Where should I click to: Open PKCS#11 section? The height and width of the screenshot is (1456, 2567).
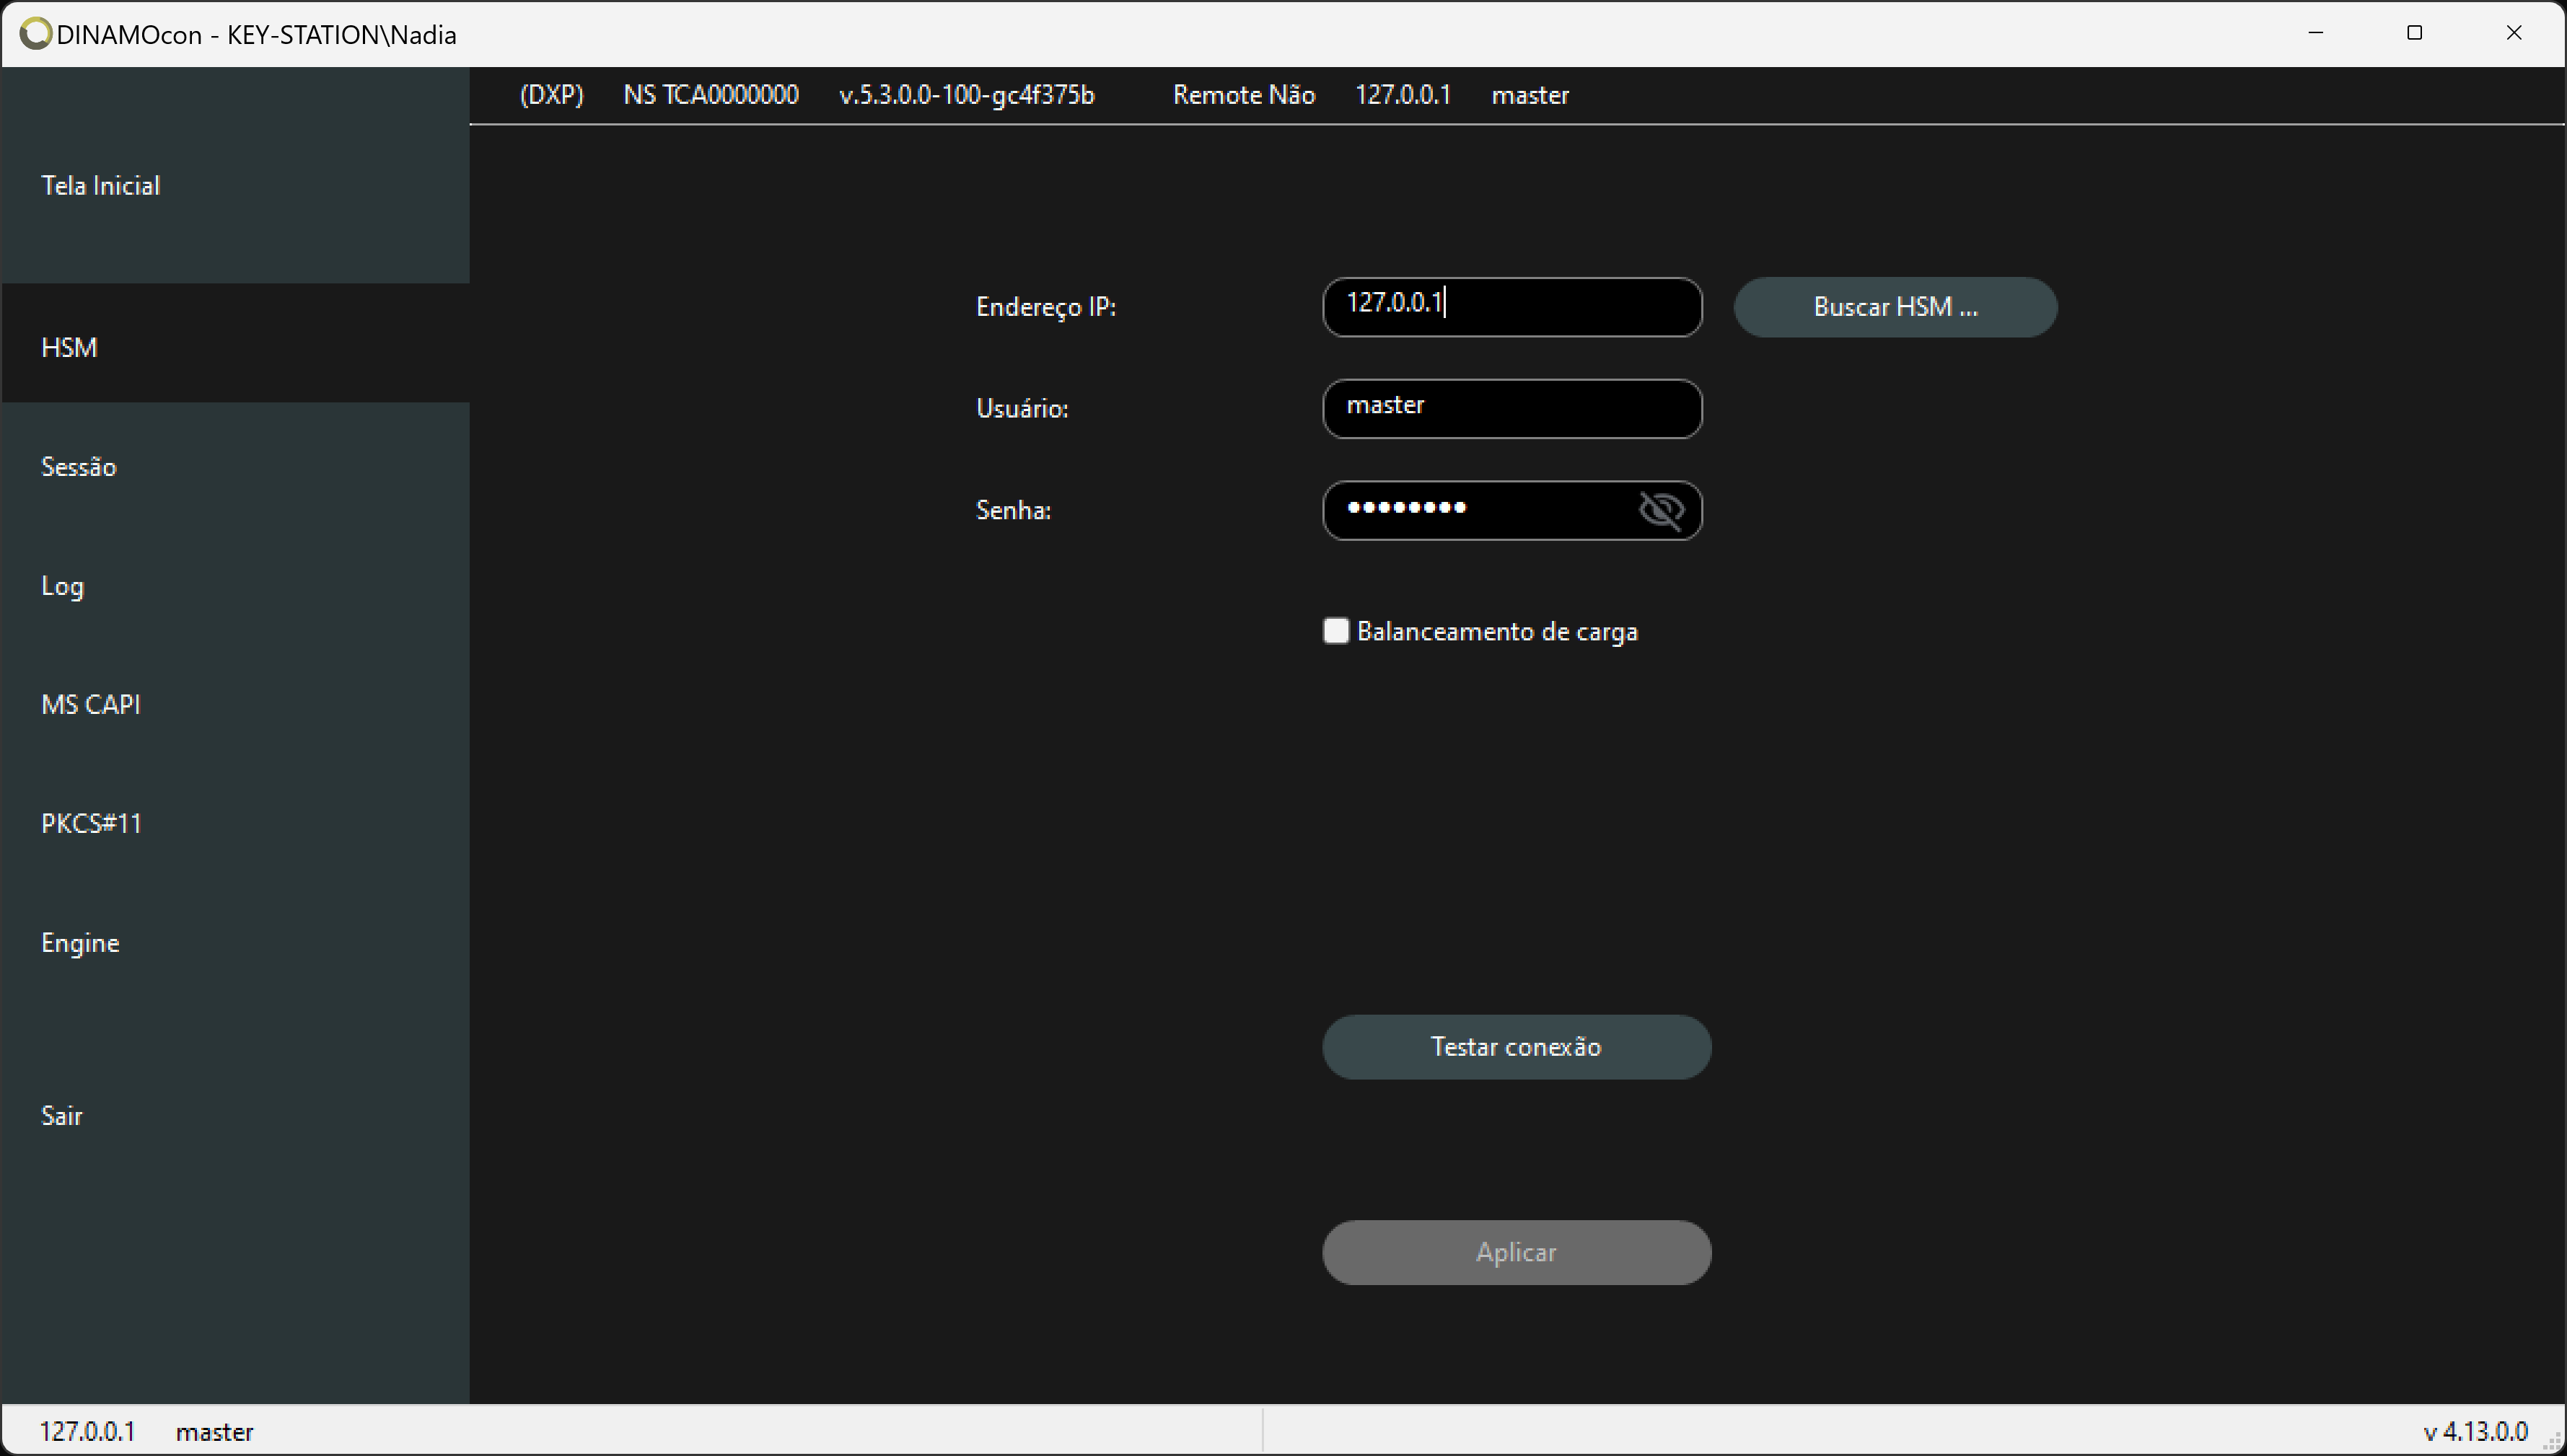click(x=236, y=823)
